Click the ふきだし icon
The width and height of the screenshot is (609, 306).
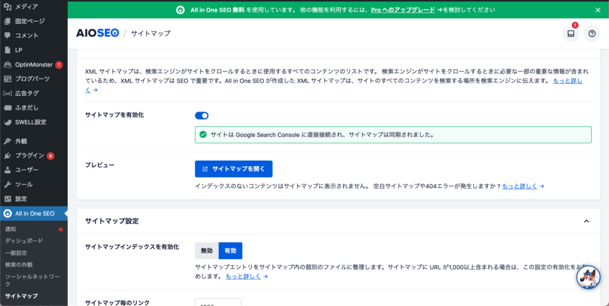(7, 108)
